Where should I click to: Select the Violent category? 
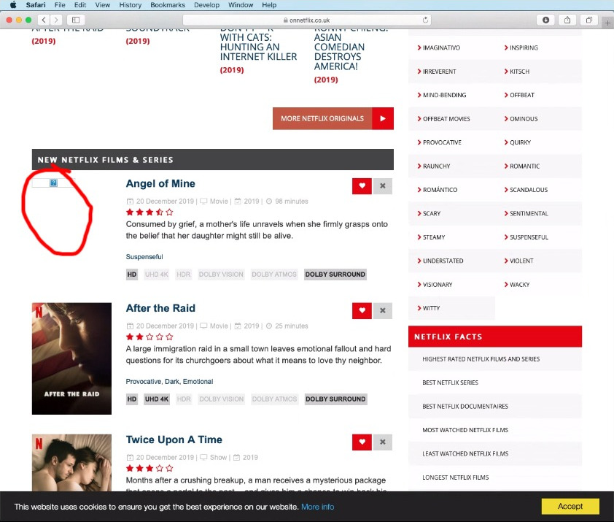(521, 261)
